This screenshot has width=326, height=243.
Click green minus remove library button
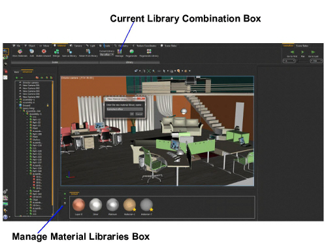coord(65,199)
